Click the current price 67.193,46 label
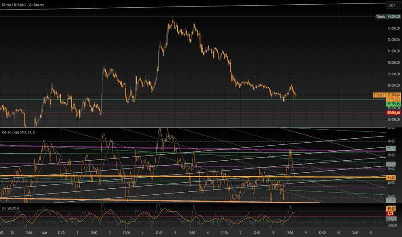Viewport: 402px width, 237px height. [393, 95]
